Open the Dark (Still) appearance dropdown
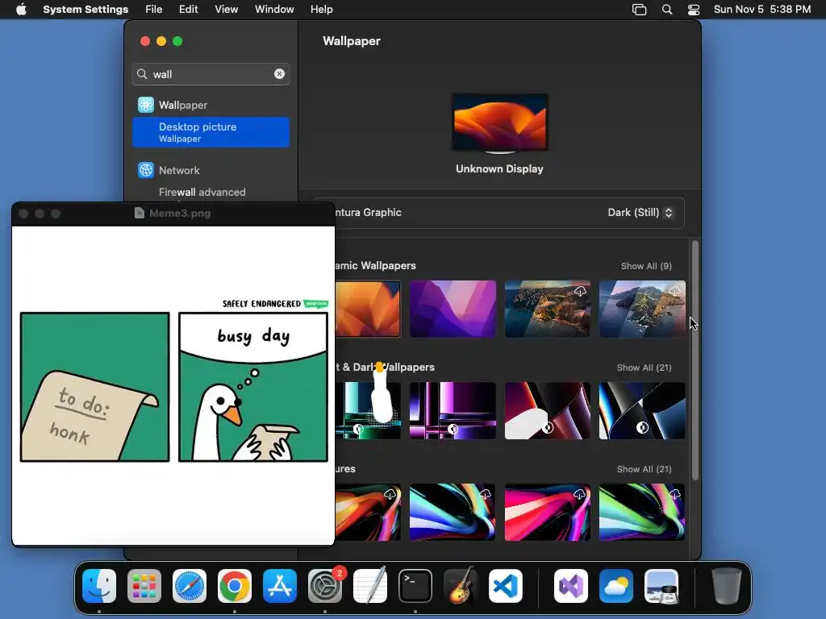Viewport: 826px width, 619px height. click(x=640, y=213)
